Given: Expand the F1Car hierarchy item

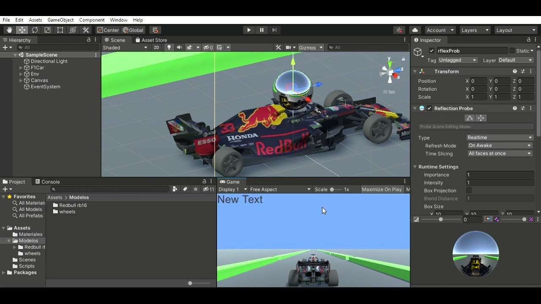Looking at the screenshot, I should [21, 68].
